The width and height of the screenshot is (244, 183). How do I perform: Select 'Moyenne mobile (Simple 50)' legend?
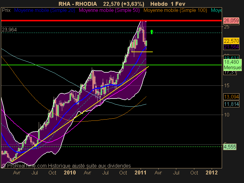pyautogui.click(x=109, y=10)
